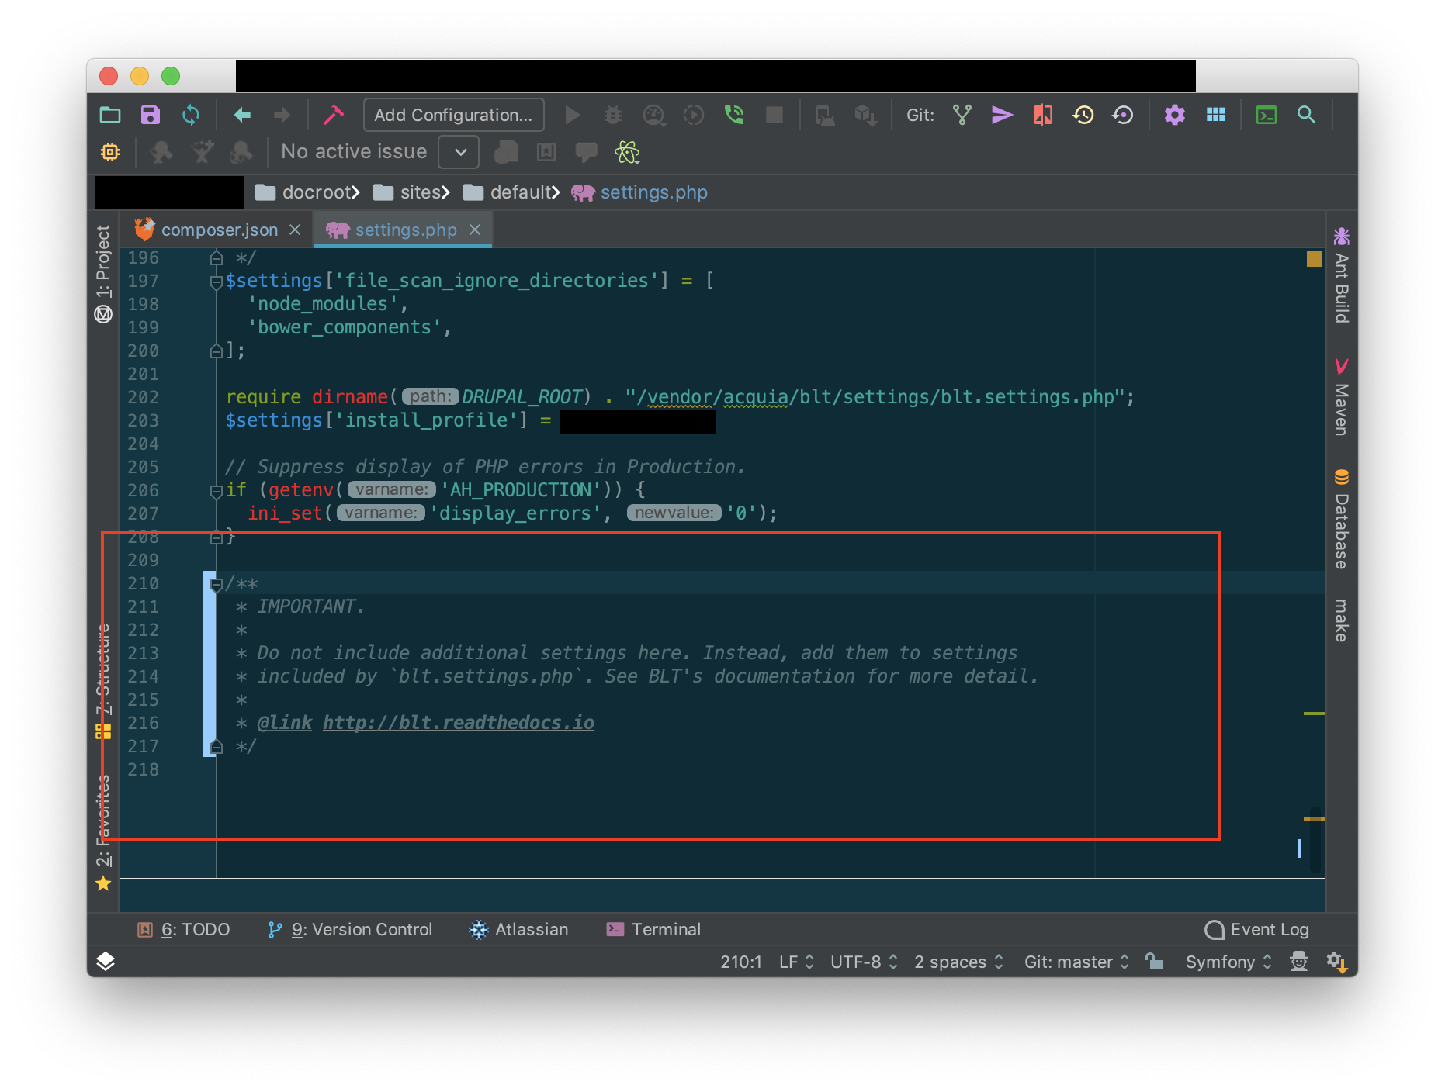Navigate forward with the right arrow
1445x1092 pixels.
[x=282, y=116]
